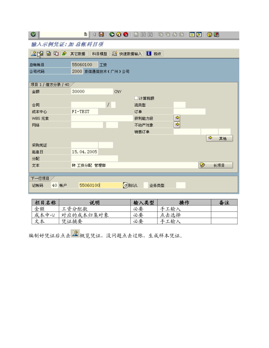Click the Previous Page icon

tap(168, 35)
